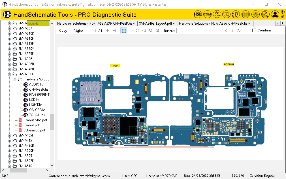The height and width of the screenshot is (179, 286).
Task: Open CHARGER.hs under SM-A356E
Action: click(x=39, y=89)
